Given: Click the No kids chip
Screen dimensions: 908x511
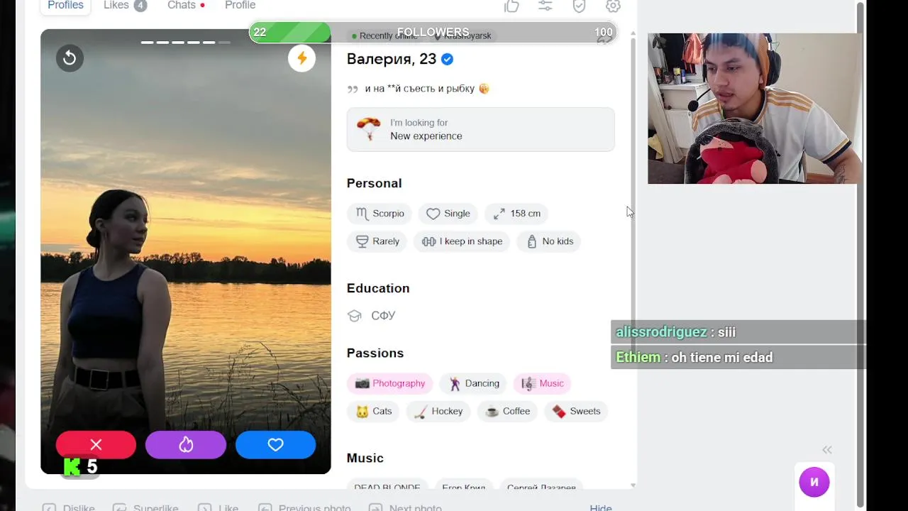Looking at the screenshot, I should tap(550, 241).
